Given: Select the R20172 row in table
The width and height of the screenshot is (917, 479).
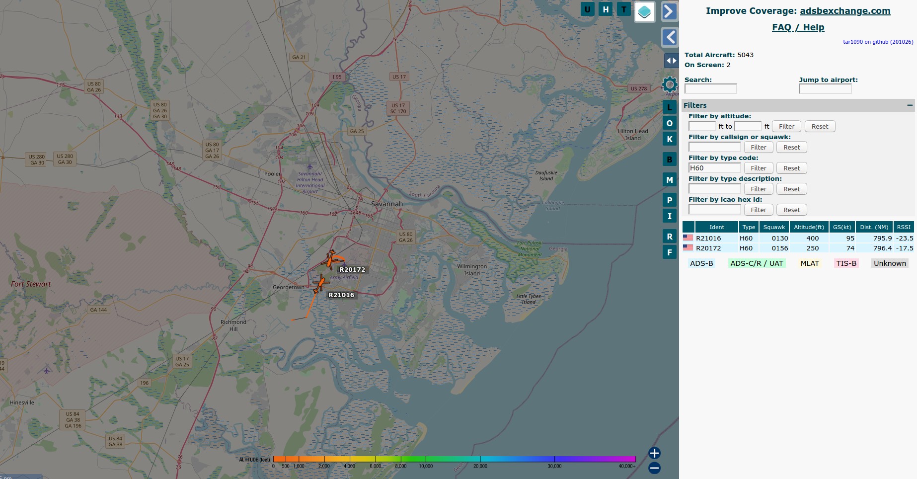Looking at the screenshot, I should click(798, 248).
